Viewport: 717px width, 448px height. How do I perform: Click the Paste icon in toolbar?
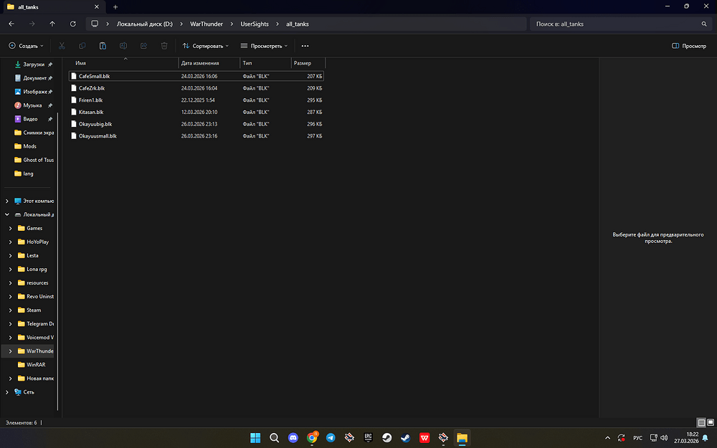[103, 46]
